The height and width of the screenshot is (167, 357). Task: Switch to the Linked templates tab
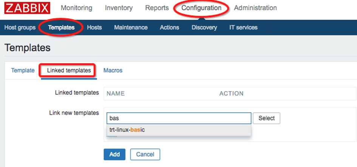(69, 70)
